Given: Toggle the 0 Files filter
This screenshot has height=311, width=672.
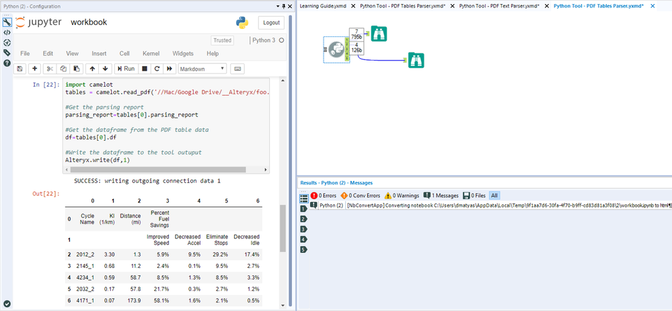Looking at the screenshot, I should tap(474, 196).
